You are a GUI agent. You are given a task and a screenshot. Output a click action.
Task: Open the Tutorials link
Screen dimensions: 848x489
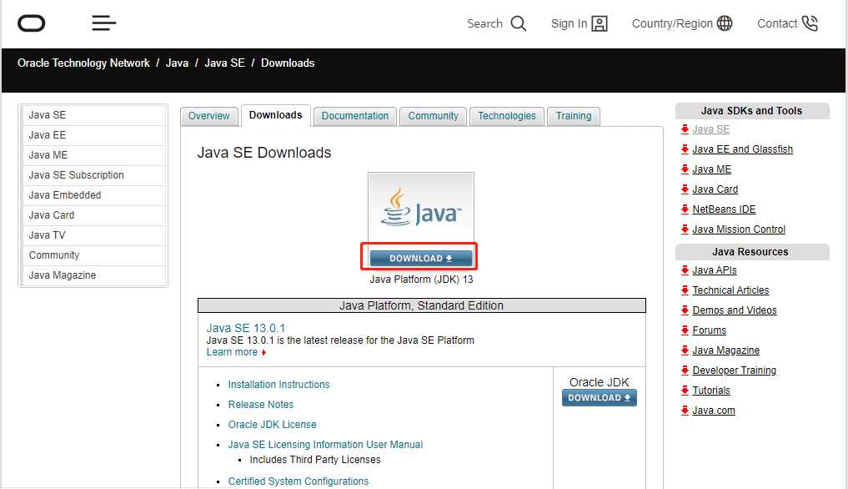click(711, 390)
